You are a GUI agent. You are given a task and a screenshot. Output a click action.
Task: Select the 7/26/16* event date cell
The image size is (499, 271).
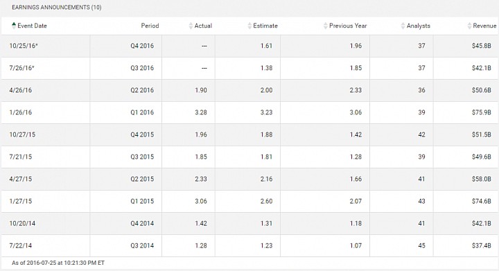21,68
